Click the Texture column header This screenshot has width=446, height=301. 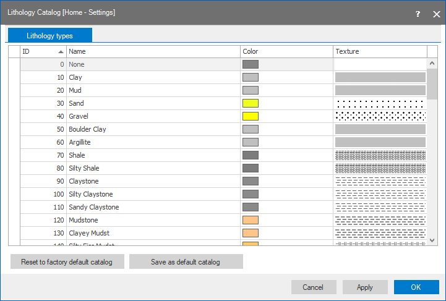[380, 51]
